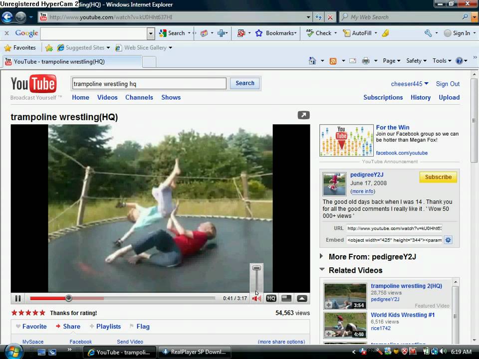Click the IE Back arrow button

click(x=7, y=17)
